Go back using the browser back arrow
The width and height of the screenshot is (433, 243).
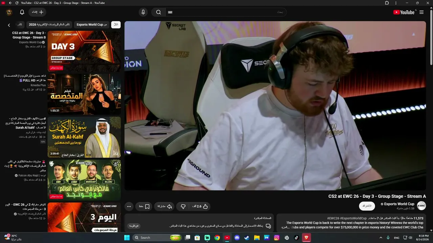[x=10, y=3]
